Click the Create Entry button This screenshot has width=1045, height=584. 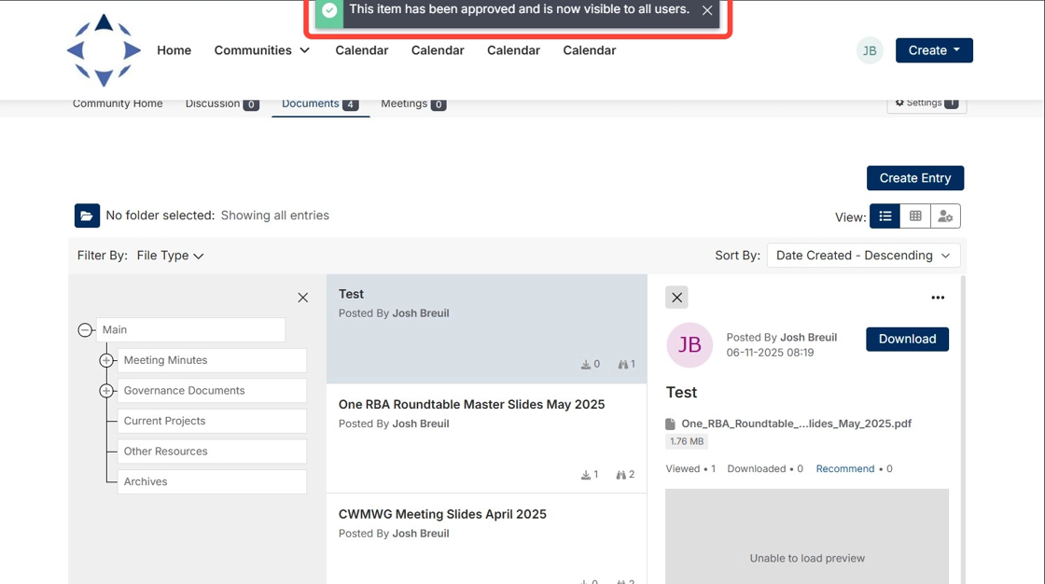(x=915, y=178)
